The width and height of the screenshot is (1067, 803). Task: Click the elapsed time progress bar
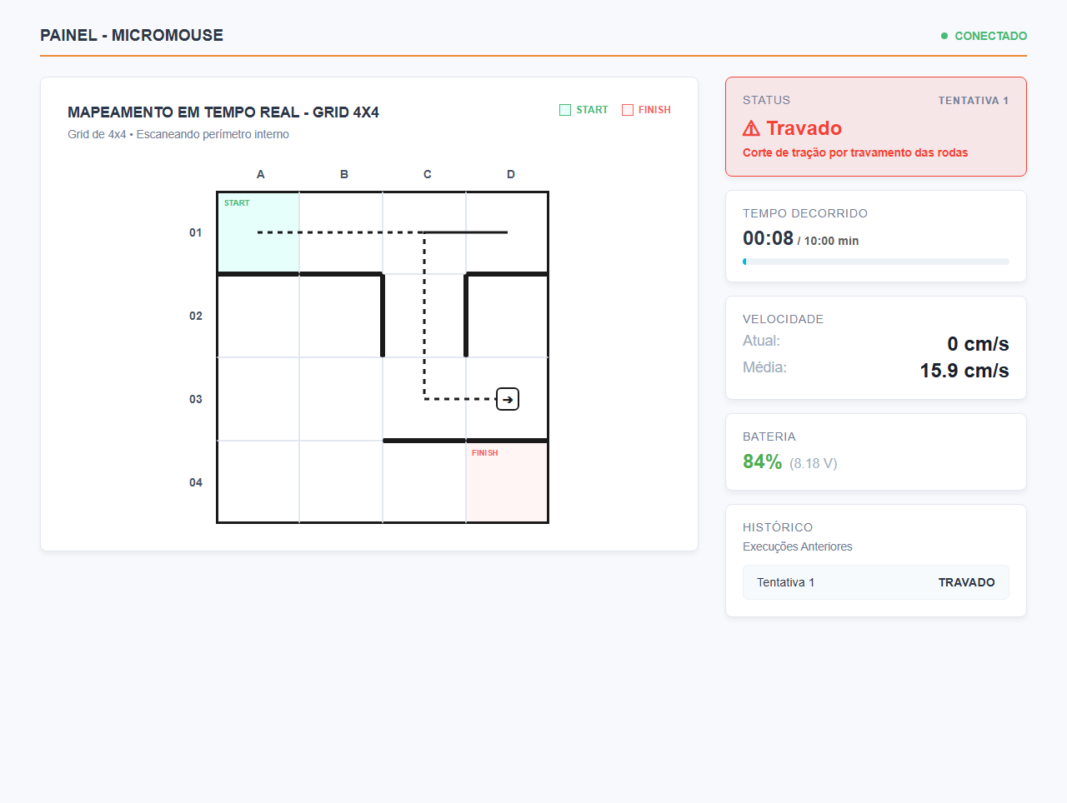point(876,262)
